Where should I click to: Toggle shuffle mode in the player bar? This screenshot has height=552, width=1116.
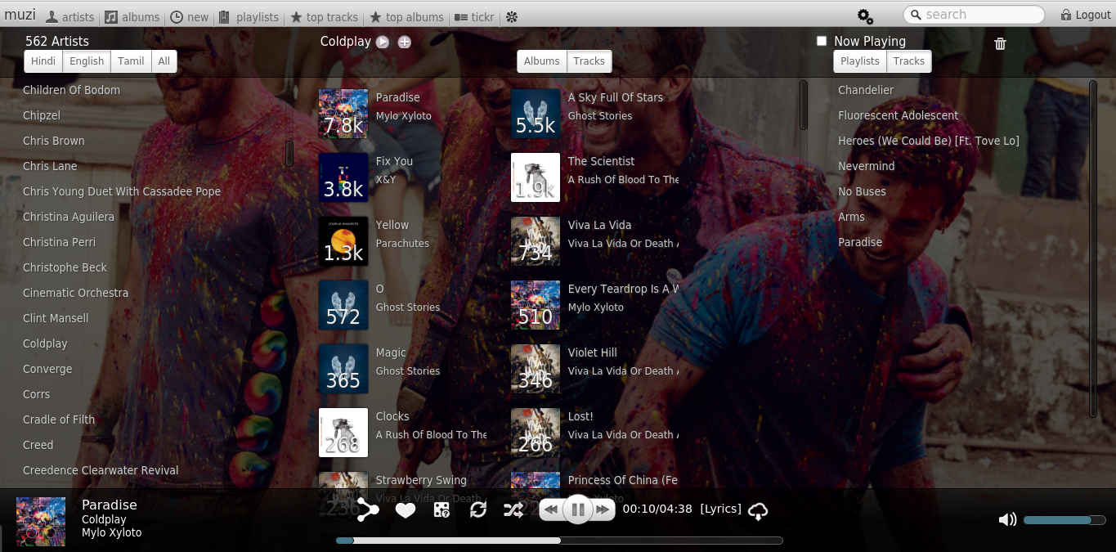[x=513, y=510]
